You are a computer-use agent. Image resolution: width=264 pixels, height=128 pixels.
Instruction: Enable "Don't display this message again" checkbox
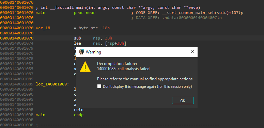pos(99,86)
